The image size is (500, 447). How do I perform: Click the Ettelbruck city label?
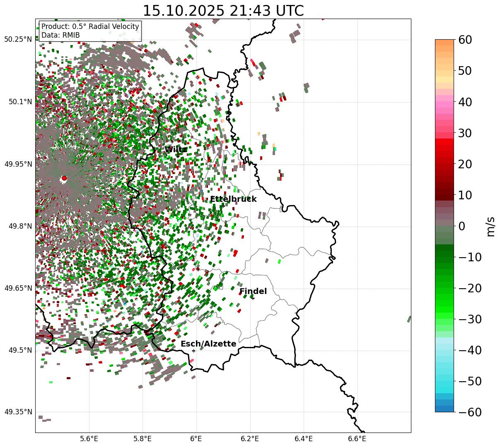pos(233,199)
